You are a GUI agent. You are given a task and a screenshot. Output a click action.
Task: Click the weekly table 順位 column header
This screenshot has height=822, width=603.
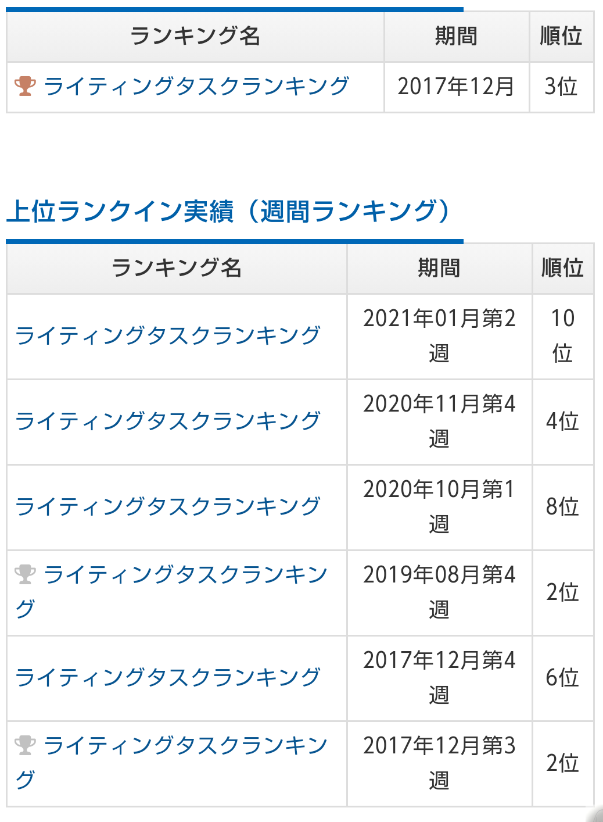click(x=562, y=268)
